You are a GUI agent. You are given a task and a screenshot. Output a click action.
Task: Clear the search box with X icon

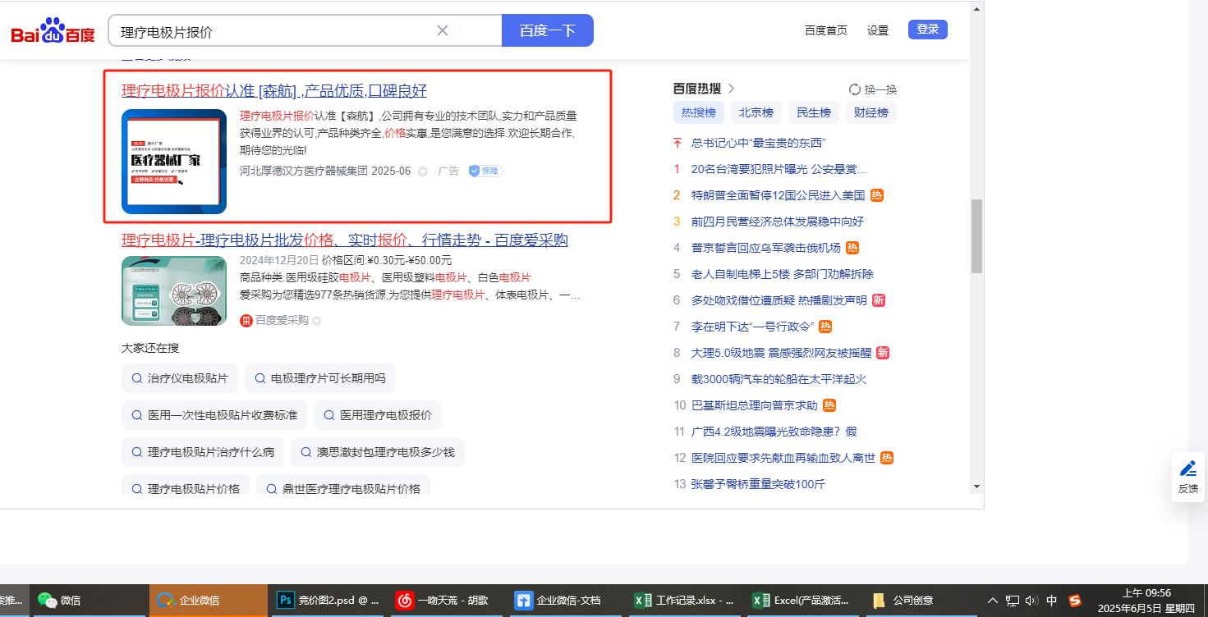(x=442, y=30)
